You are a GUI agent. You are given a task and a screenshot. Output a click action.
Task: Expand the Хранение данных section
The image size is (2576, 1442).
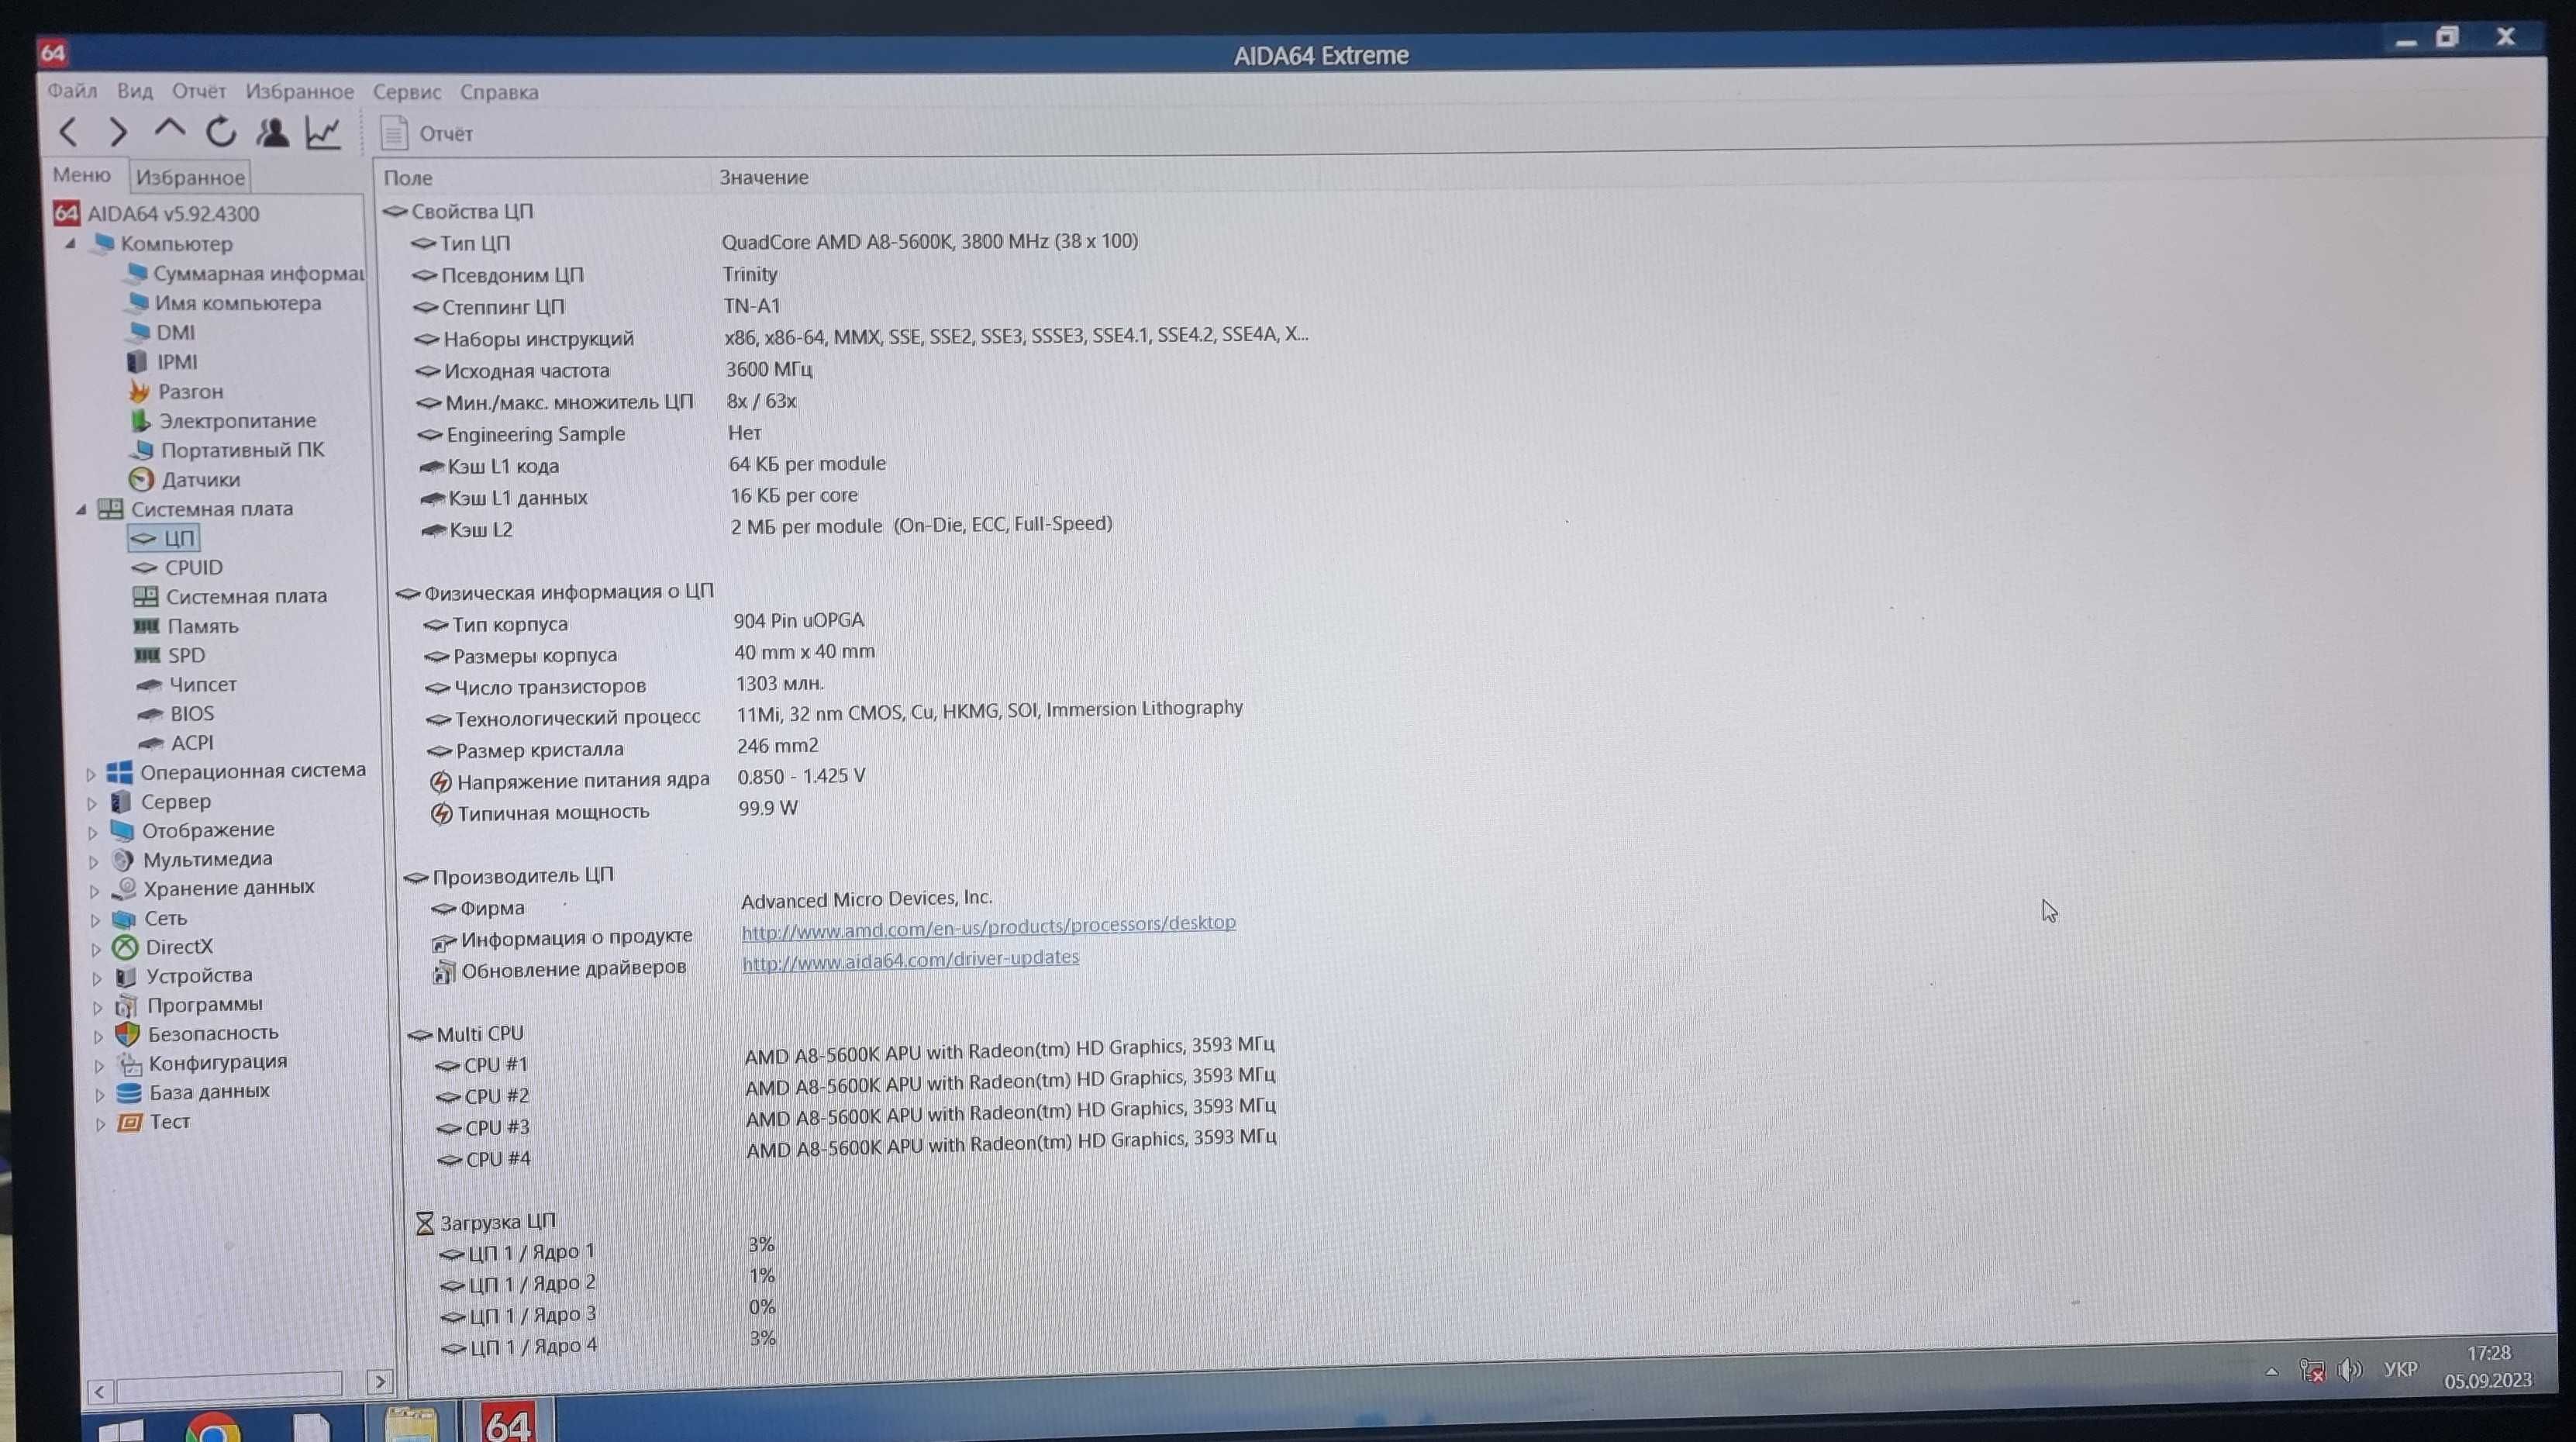pos(95,888)
